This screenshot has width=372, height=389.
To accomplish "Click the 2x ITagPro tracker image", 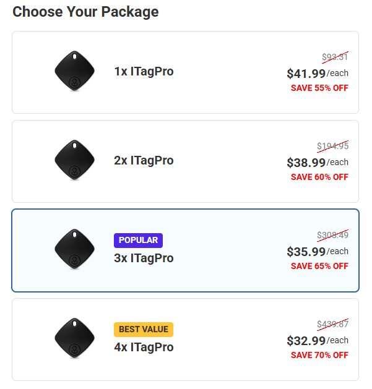I will 74,160.
